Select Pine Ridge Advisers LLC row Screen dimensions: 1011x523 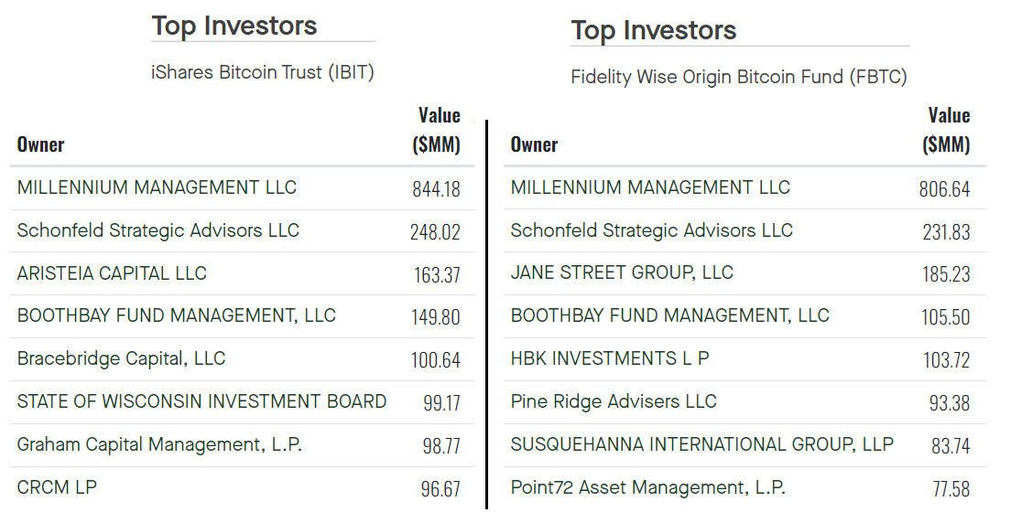(x=614, y=401)
